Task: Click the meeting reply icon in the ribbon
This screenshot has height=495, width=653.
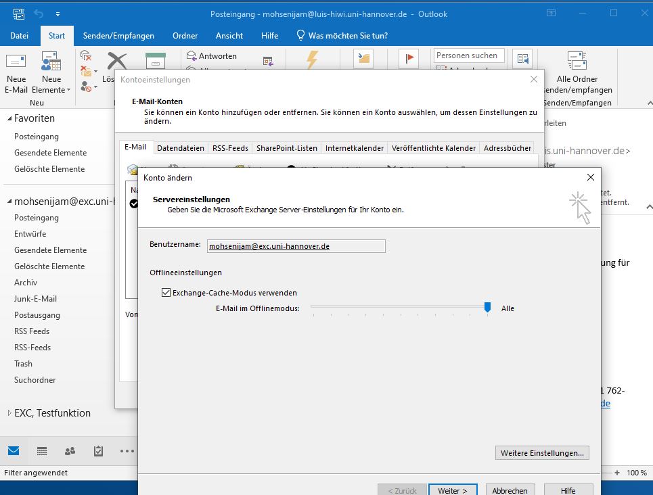Action: click(x=268, y=61)
